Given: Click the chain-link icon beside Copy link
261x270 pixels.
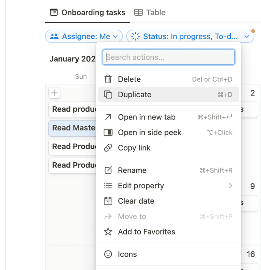Looking at the screenshot, I should tap(108, 148).
